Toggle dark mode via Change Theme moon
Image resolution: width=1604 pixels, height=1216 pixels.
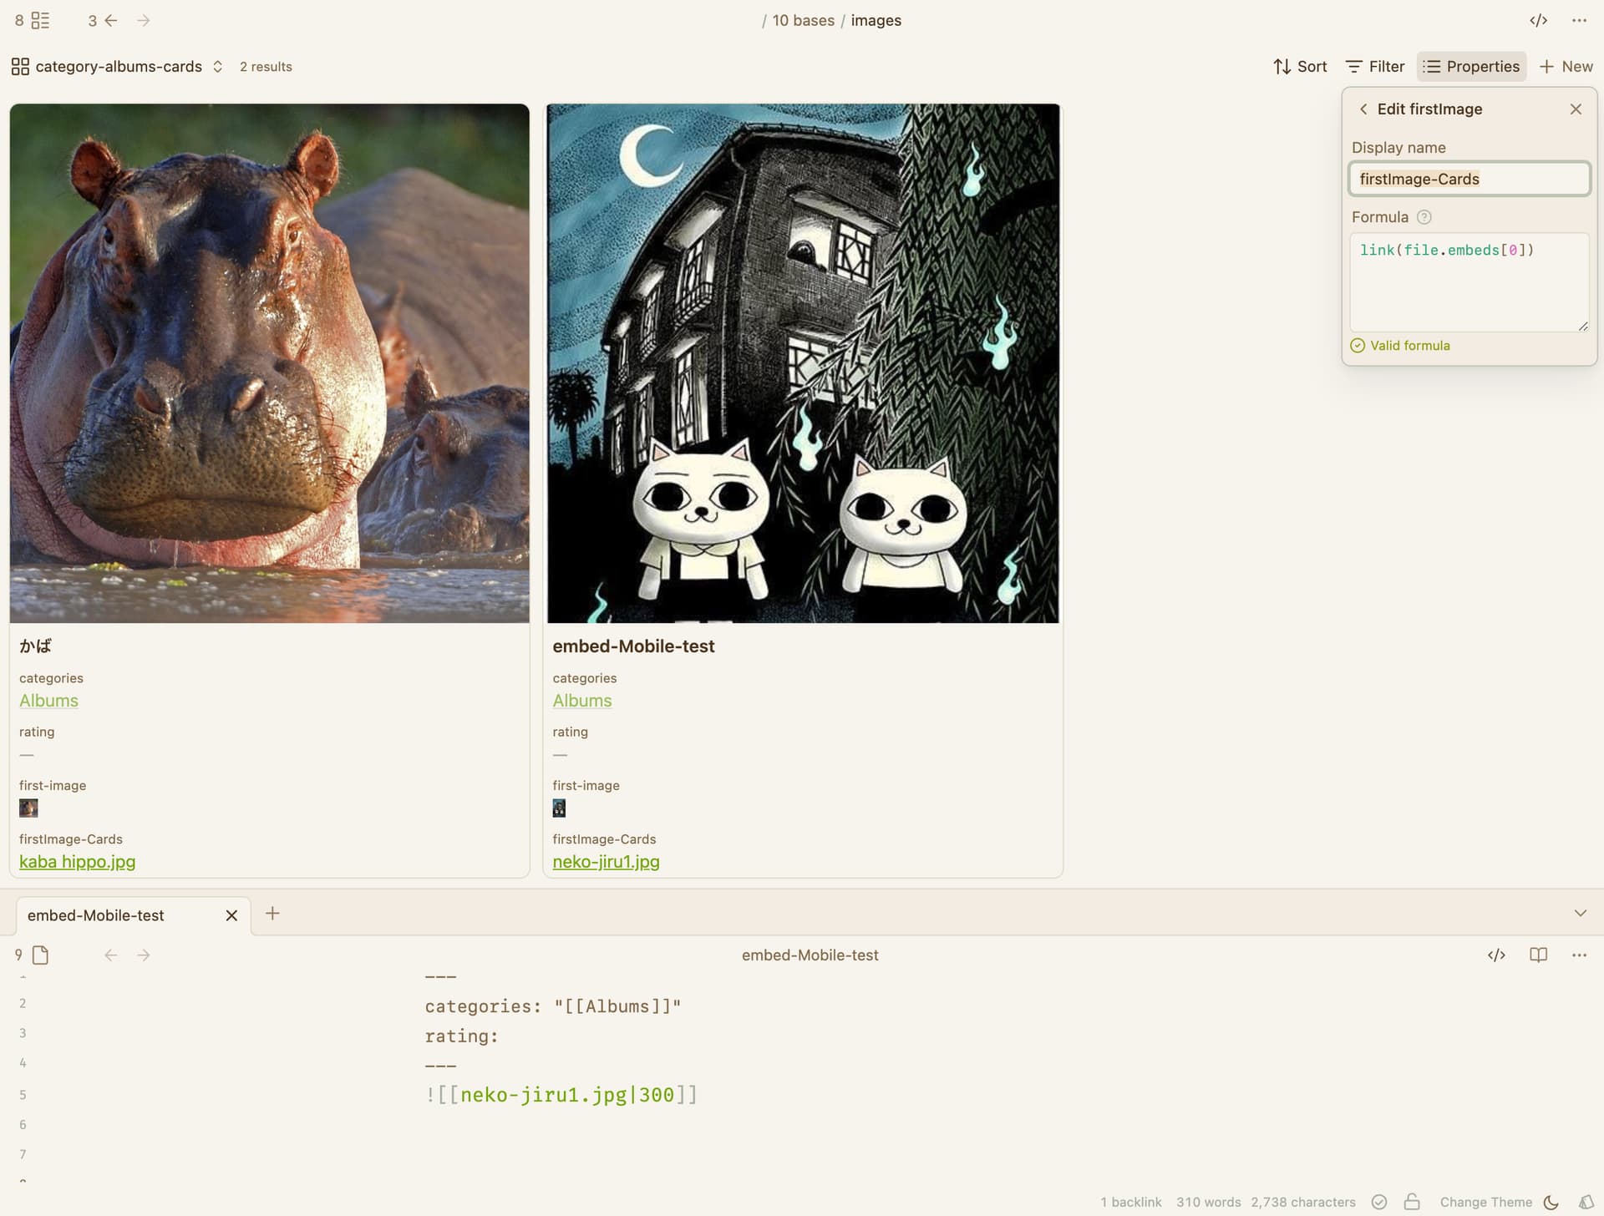1551,1202
